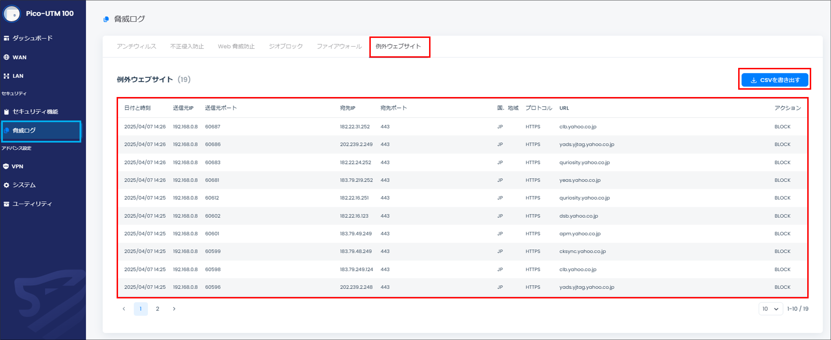Click the download icon in CSV button
Screen dimensions: 831x340
tap(753, 80)
